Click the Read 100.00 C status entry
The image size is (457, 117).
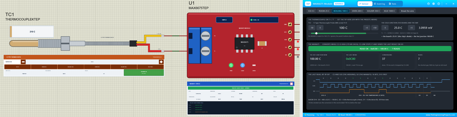[345, 115]
